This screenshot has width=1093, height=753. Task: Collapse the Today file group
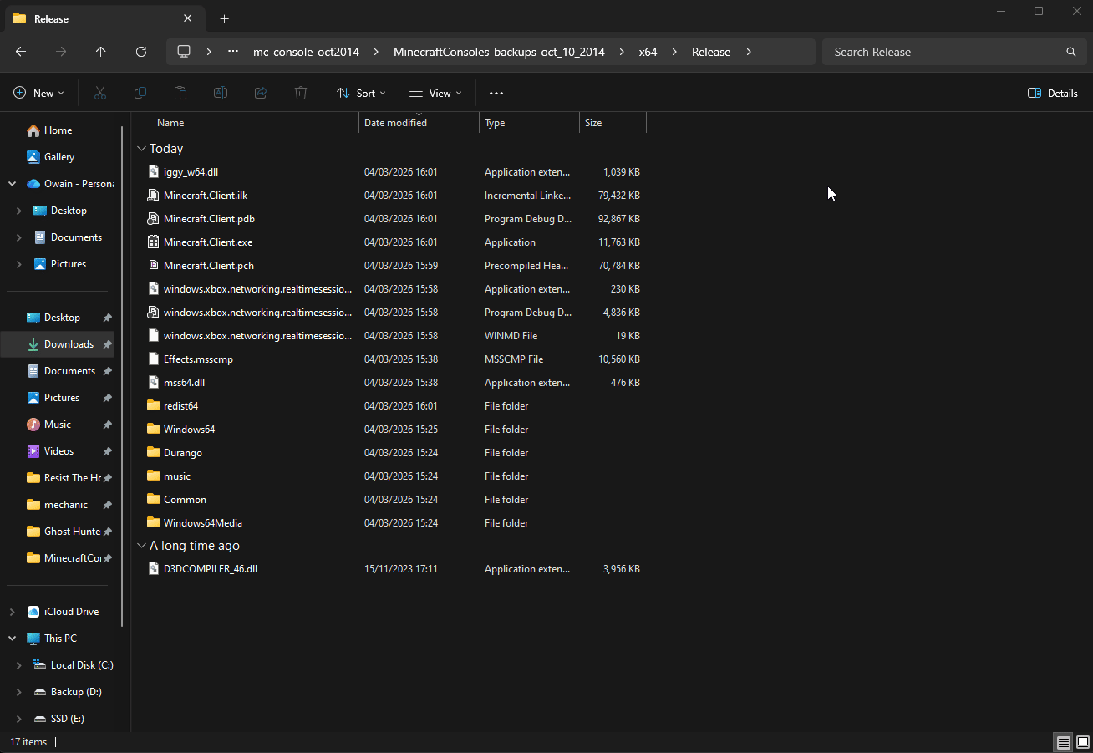141,149
